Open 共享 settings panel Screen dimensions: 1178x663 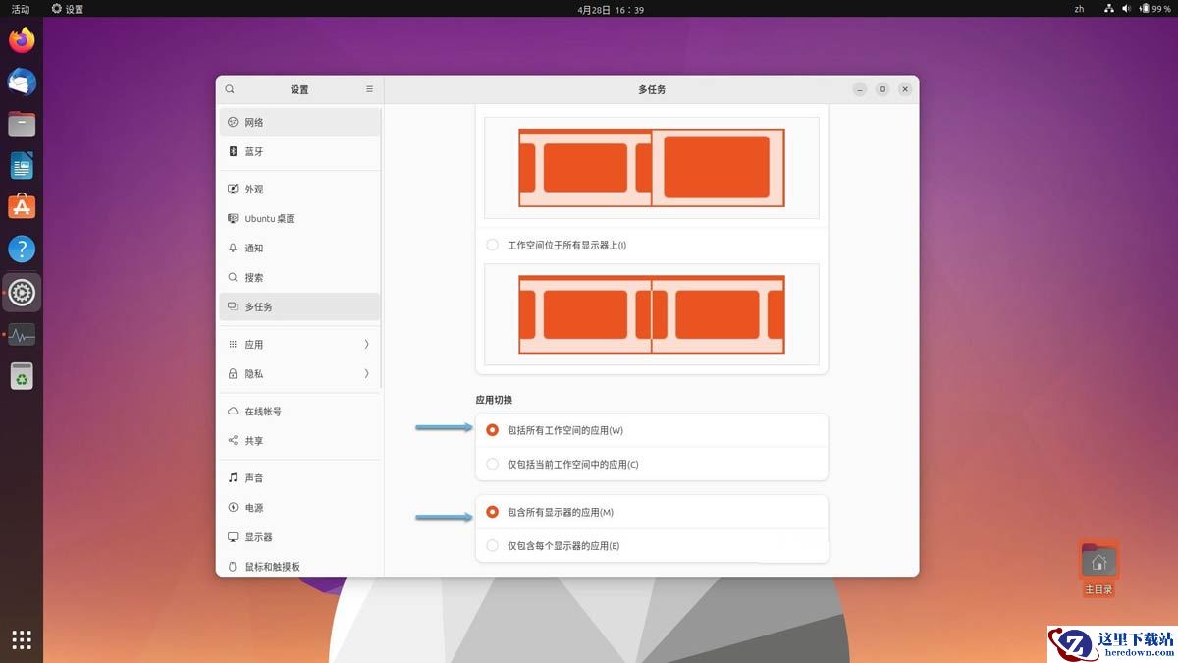tap(299, 440)
